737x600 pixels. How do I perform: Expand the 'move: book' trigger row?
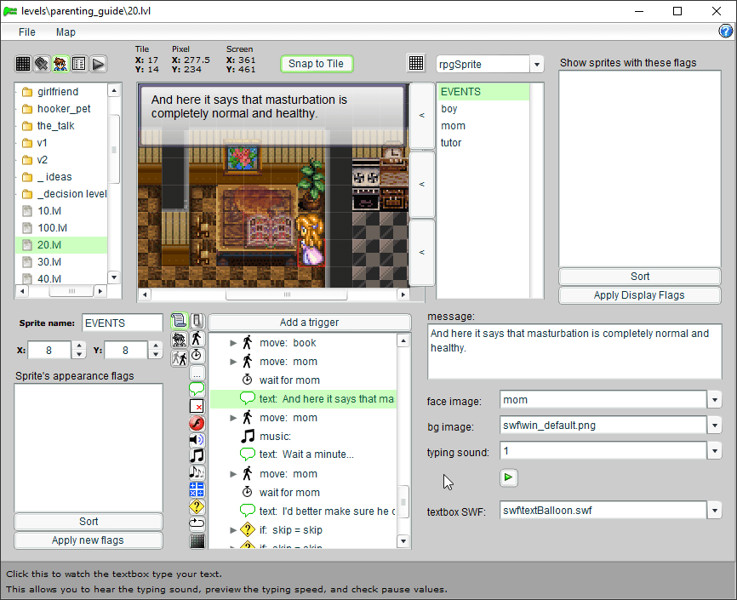234,343
